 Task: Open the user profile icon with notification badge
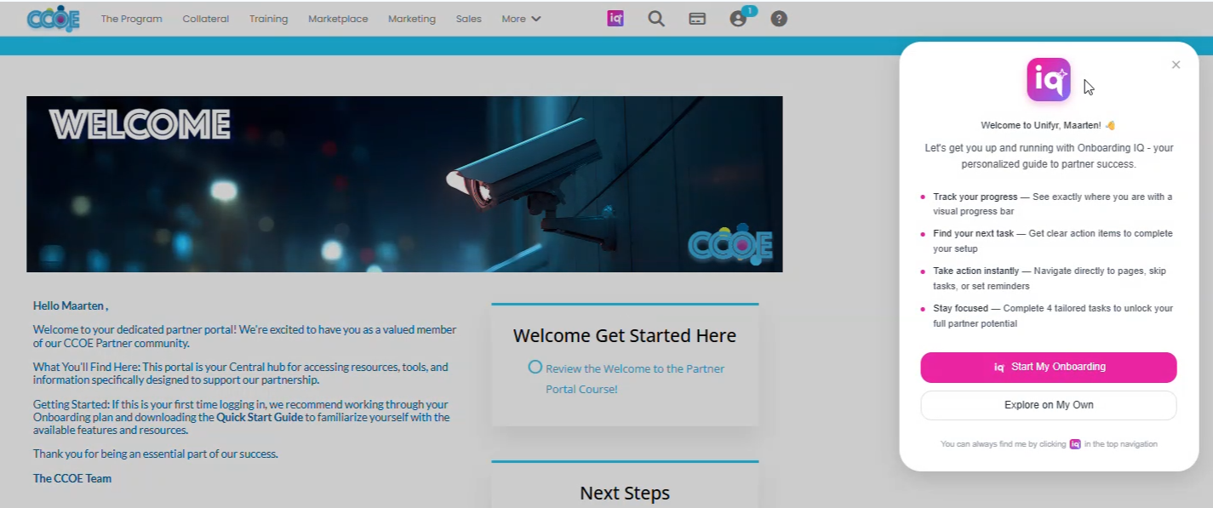tap(738, 19)
